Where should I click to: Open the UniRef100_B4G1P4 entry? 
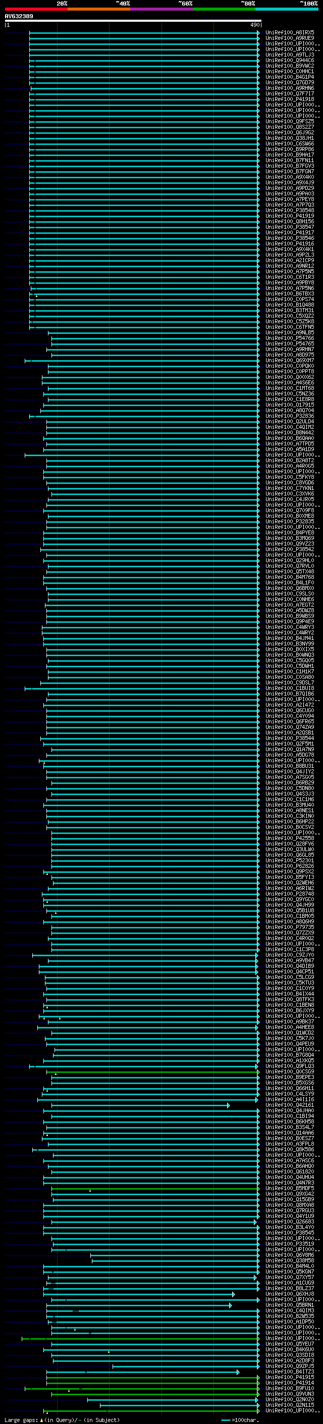coord(290,77)
